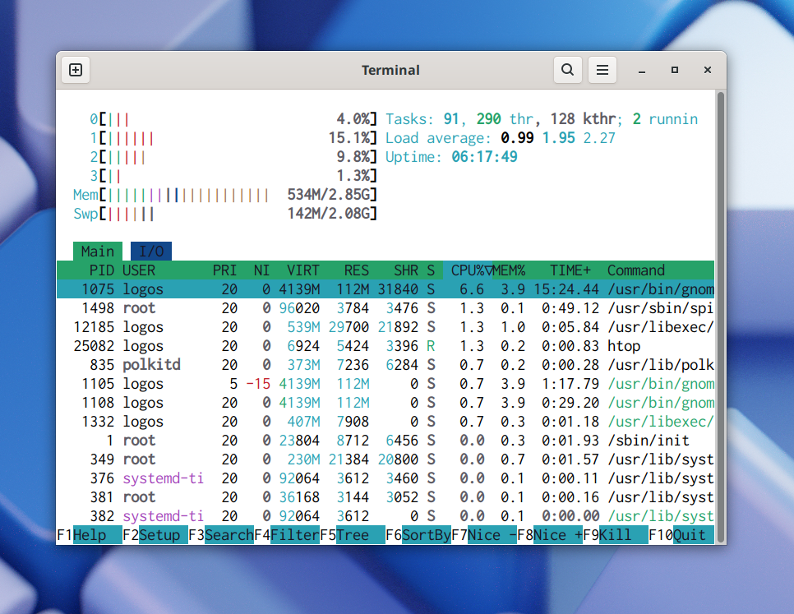Open the F6 SortBy menu
794x614 pixels.
point(418,535)
